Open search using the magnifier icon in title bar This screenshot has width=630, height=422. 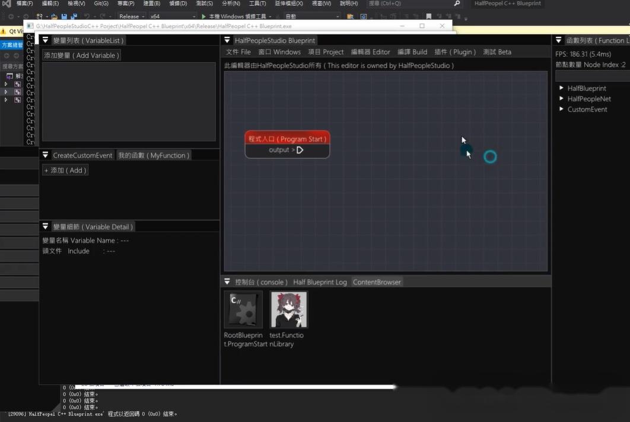[x=456, y=4]
